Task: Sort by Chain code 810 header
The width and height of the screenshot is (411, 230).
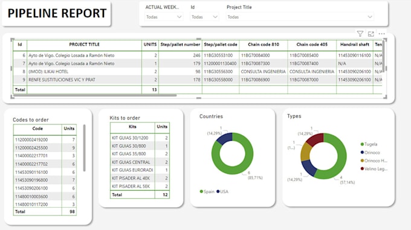Action: [263, 45]
